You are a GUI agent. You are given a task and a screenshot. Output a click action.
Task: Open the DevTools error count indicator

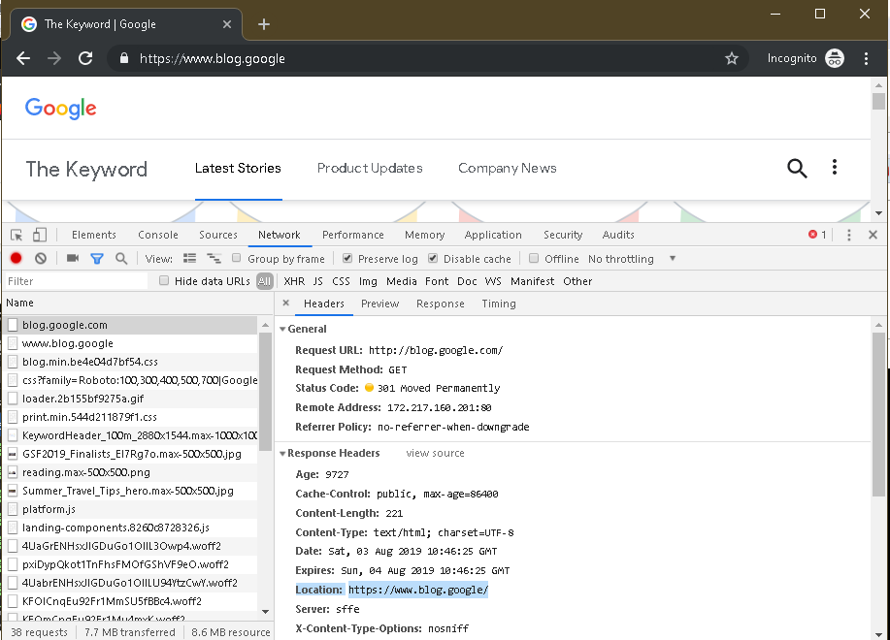817,235
